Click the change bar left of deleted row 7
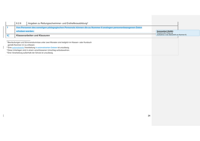This screenshot has height=141, width=200. click(3, 29)
